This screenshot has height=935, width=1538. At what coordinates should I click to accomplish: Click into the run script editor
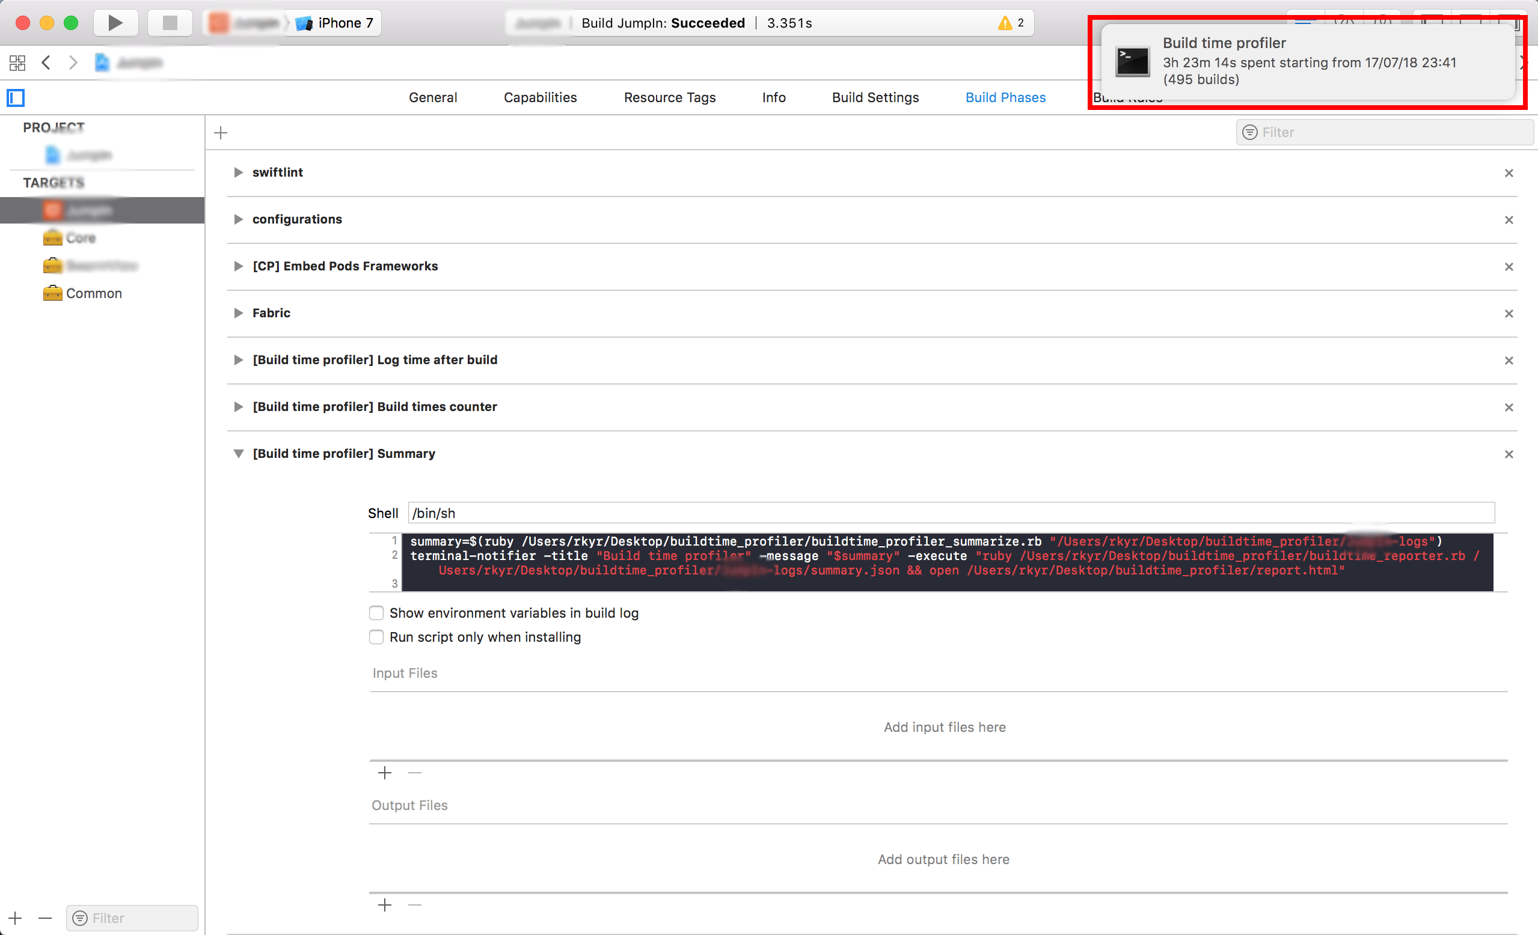[947, 562]
